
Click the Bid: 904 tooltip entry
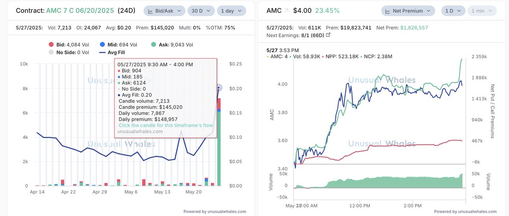[x=130, y=70]
